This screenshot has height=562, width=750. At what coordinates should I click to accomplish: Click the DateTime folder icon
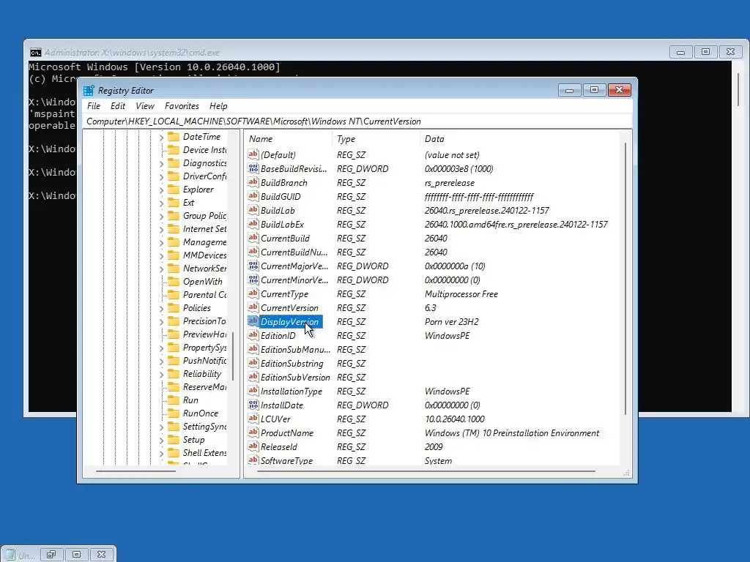coord(174,137)
